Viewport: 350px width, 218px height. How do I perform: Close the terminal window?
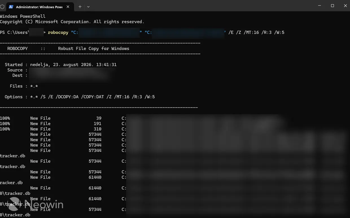345,6
